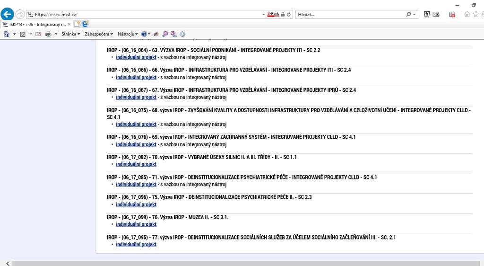Open individuální projekt under 71. výzva IROP
The width and height of the screenshot is (484, 266).
click(x=136, y=184)
